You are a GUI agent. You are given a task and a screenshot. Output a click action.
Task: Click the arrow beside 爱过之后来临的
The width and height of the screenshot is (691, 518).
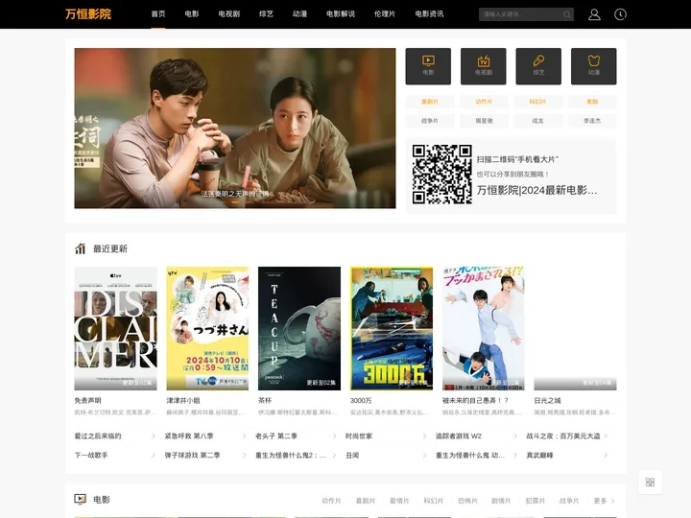(154, 436)
